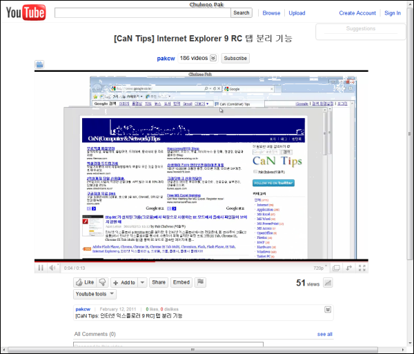The height and width of the screenshot is (354, 414).
Task: Show video statistics chart icon
Action: click(x=328, y=283)
